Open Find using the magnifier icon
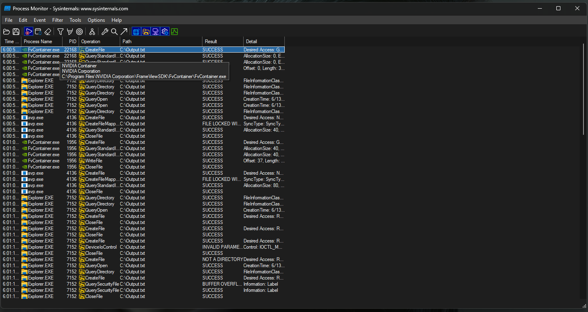This screenshot has width=588, height=312. point(114,32)
